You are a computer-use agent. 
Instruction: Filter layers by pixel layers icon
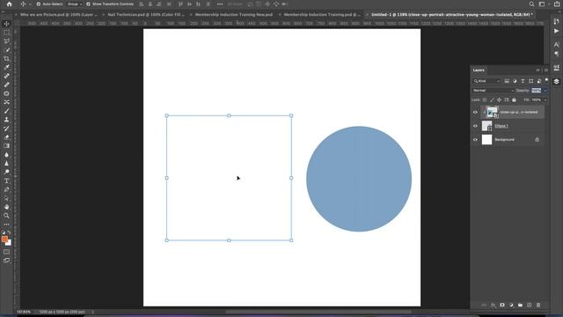tap(507, 81)
